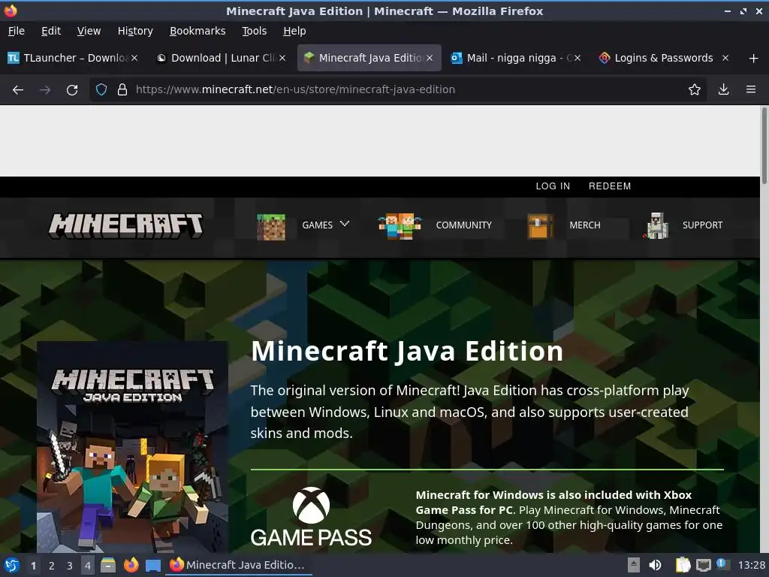Open the Firefox downloads panel
The width and height of the screenshot is (769, 577).
[723, 89]
